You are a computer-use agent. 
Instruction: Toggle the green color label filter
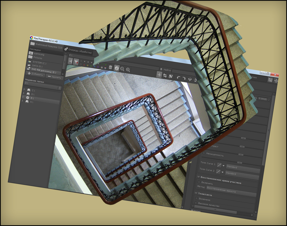pos(91,66)
